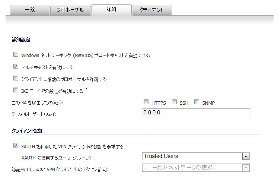Click the 詳細設定 section heading
Image resolution: width=278 pixels, height=190 pixels.
pos(21,39)
